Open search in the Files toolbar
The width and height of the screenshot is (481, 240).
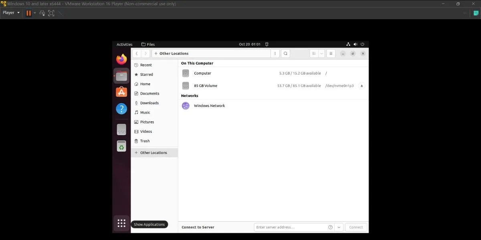285,53
